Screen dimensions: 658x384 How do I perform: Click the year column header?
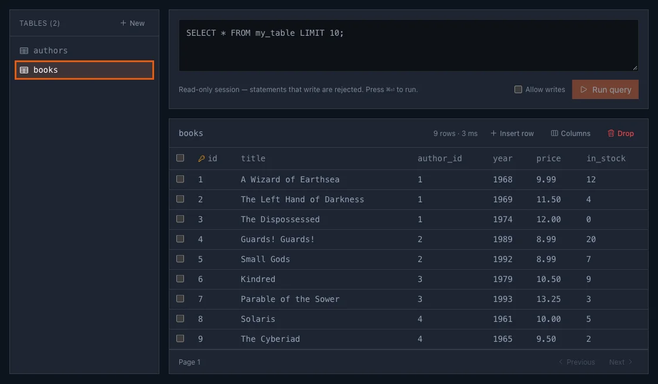point(503,159)
